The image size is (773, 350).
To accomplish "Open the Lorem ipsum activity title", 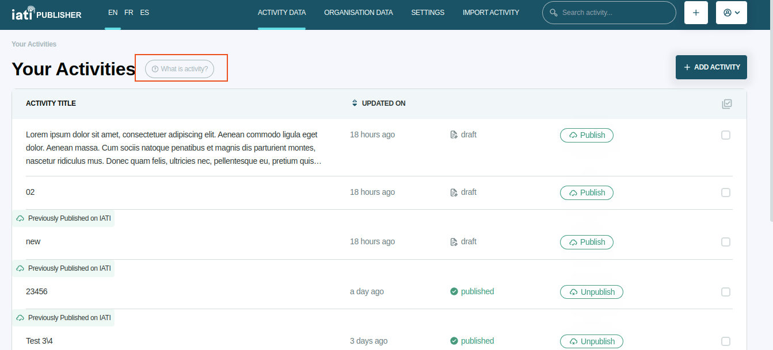I will pyautogui.click(x=174, y=148).
